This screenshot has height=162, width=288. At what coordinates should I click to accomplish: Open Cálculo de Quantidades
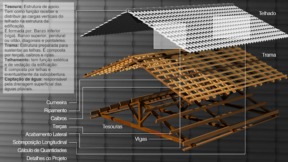[x=42, y=150]
